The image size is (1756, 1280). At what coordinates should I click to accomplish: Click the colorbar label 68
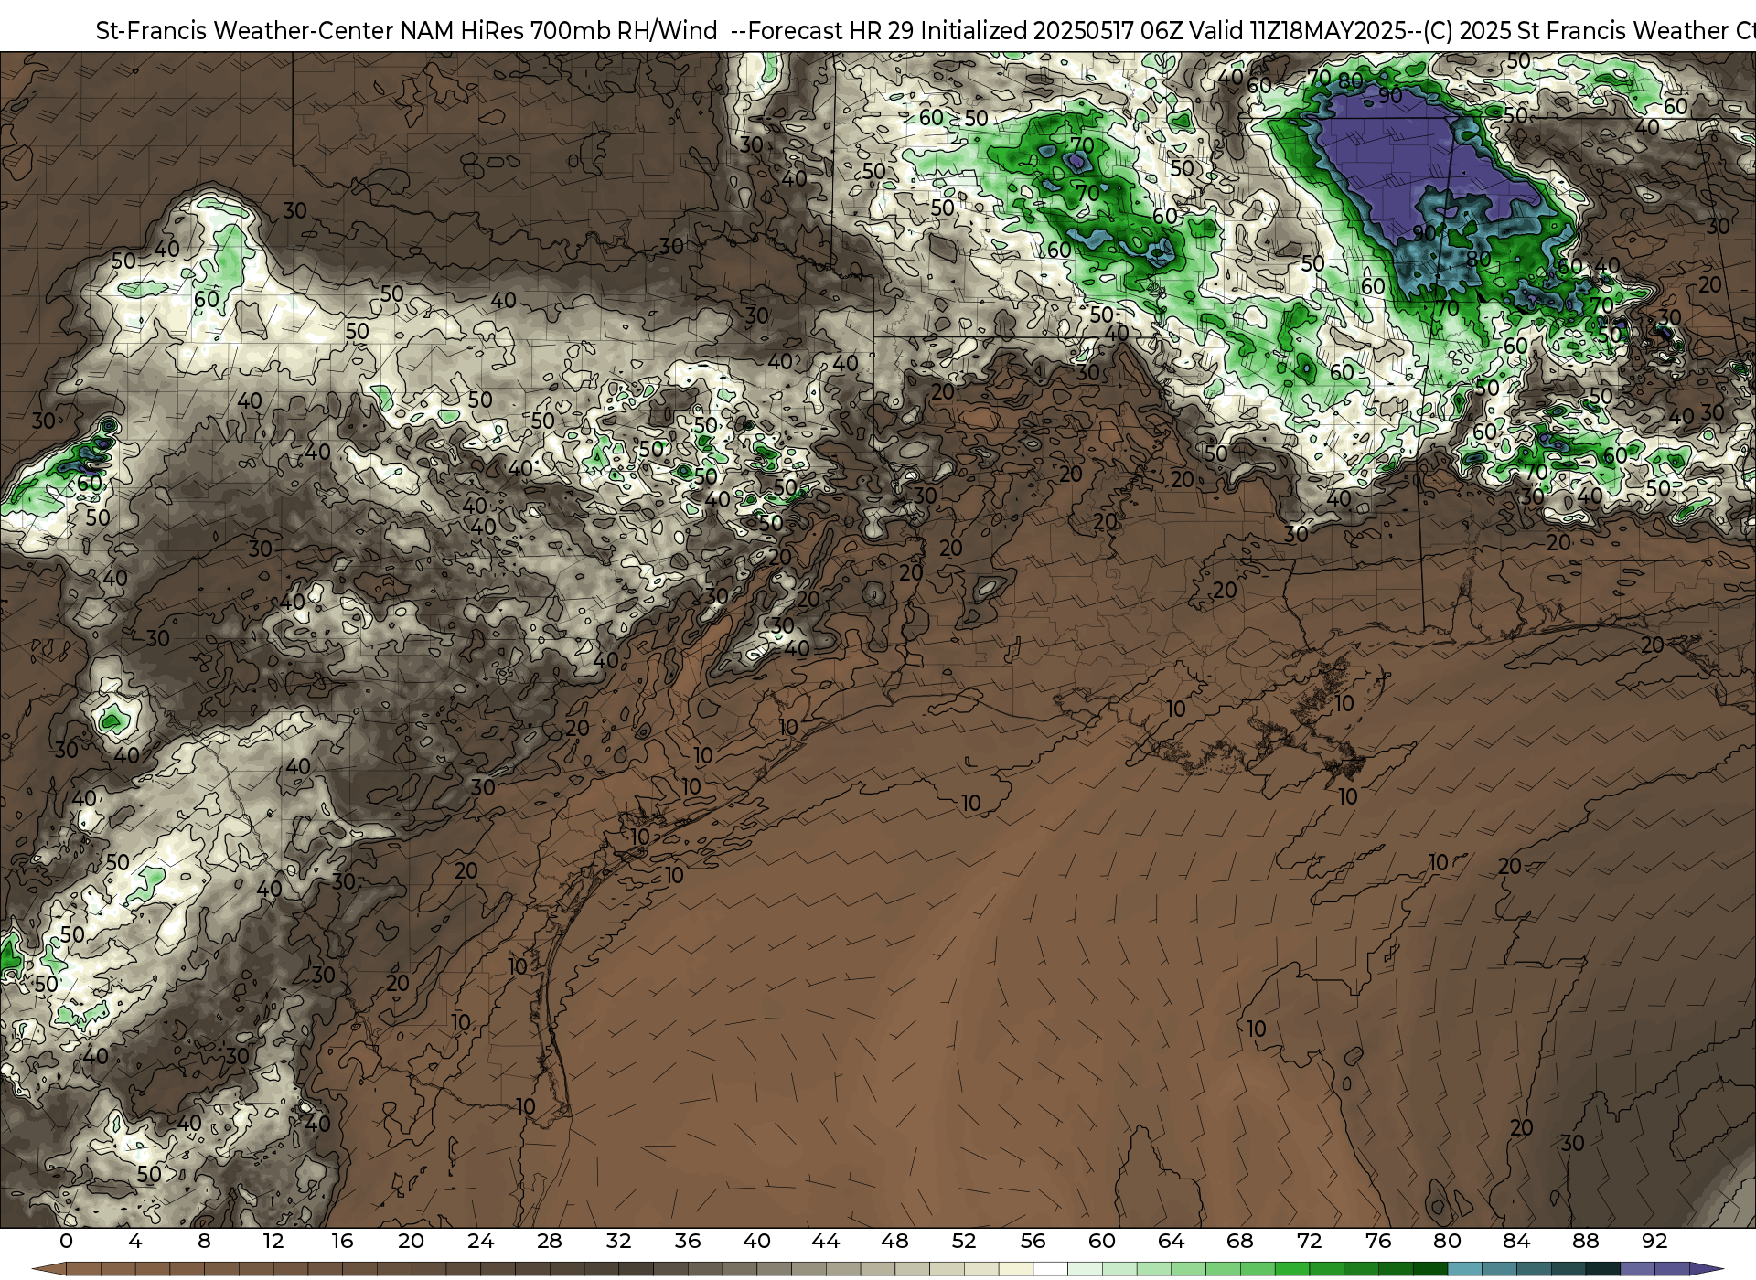click(x=1240, y=1242)
